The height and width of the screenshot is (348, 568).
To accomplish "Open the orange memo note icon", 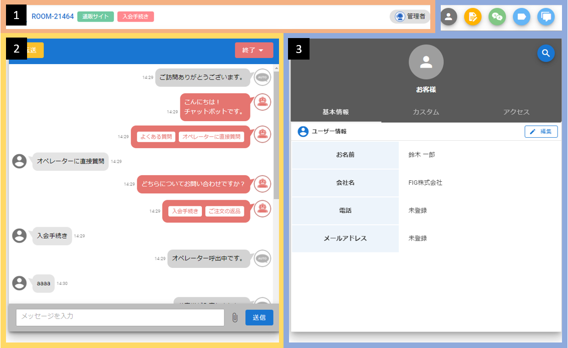I will pyautogui.click(x=472, y=17).
